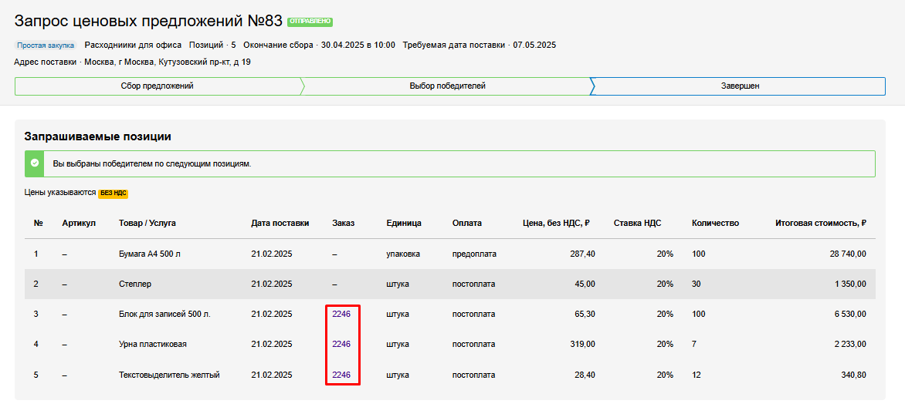Viewport: 905px width, 414px height.
Task: Click the "Товар / Услуга" column header
Action: point(147,224)
